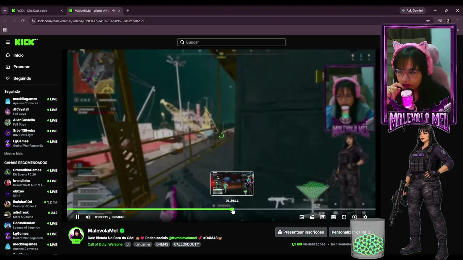
Task: Open a new browser tab
Action: (128, 11)
